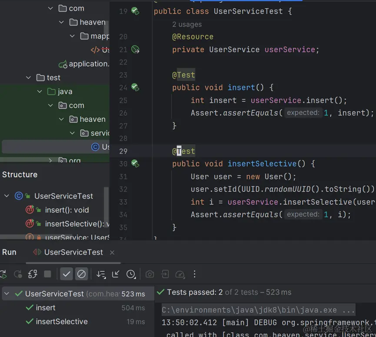This screenshot has height=337, width=376.
Task: Click the export test results icon
Action: (x=165, y=274)
